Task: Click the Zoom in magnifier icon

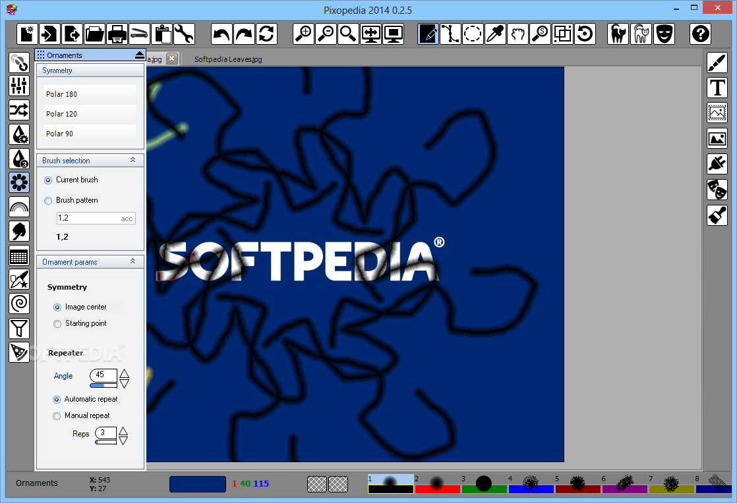Action: tap(303, 34)
